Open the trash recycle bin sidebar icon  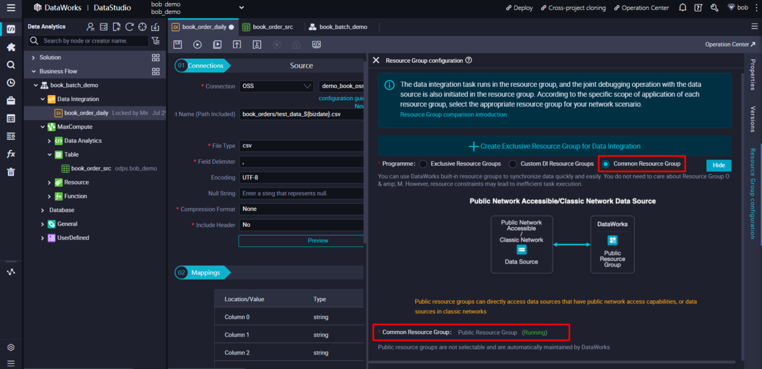11,172
